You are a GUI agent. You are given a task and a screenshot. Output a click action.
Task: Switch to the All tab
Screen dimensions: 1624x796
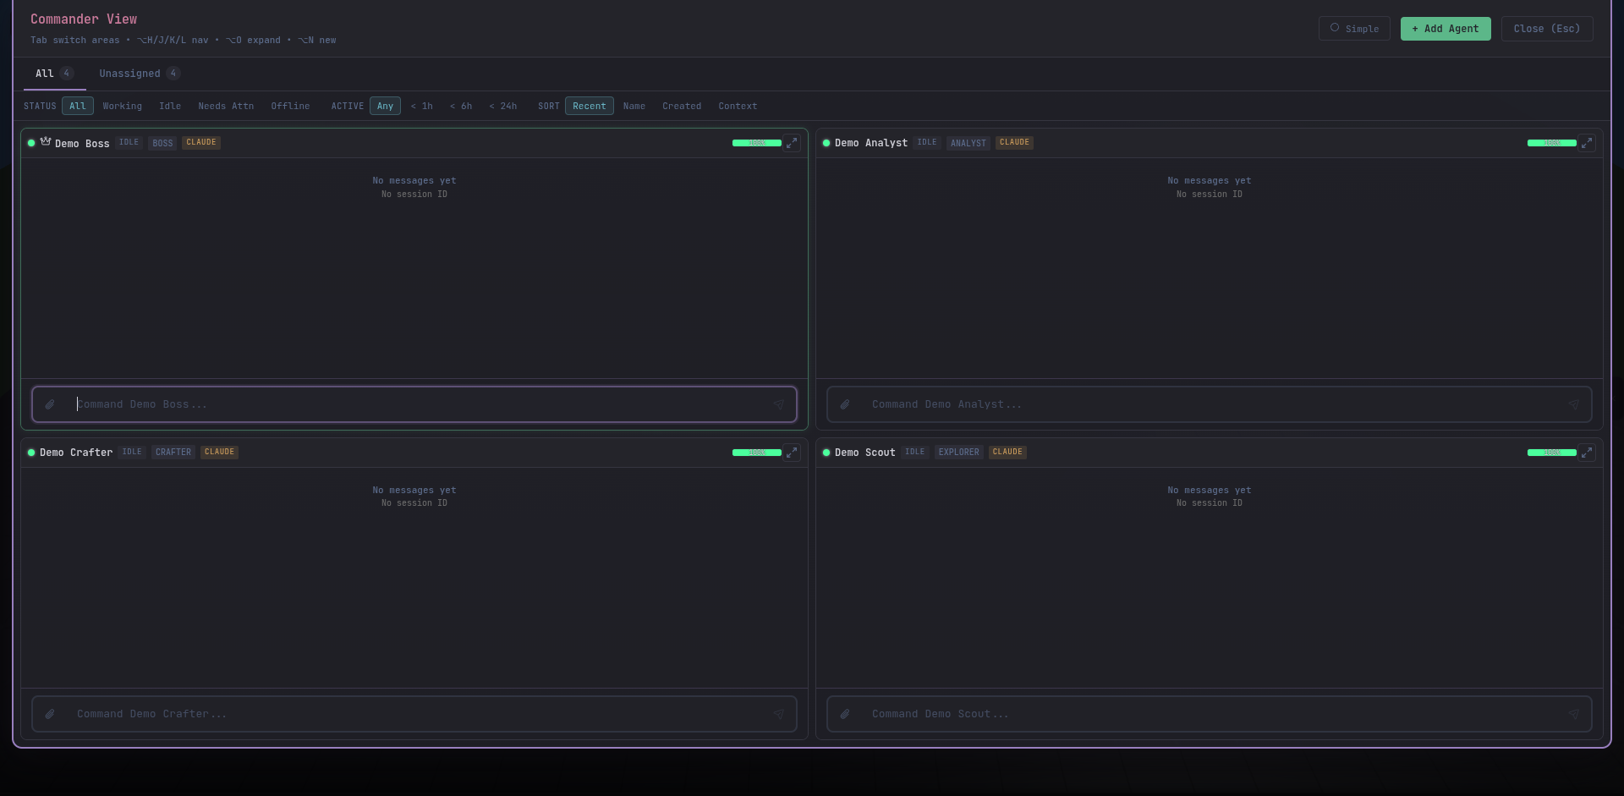pos(54,74)
